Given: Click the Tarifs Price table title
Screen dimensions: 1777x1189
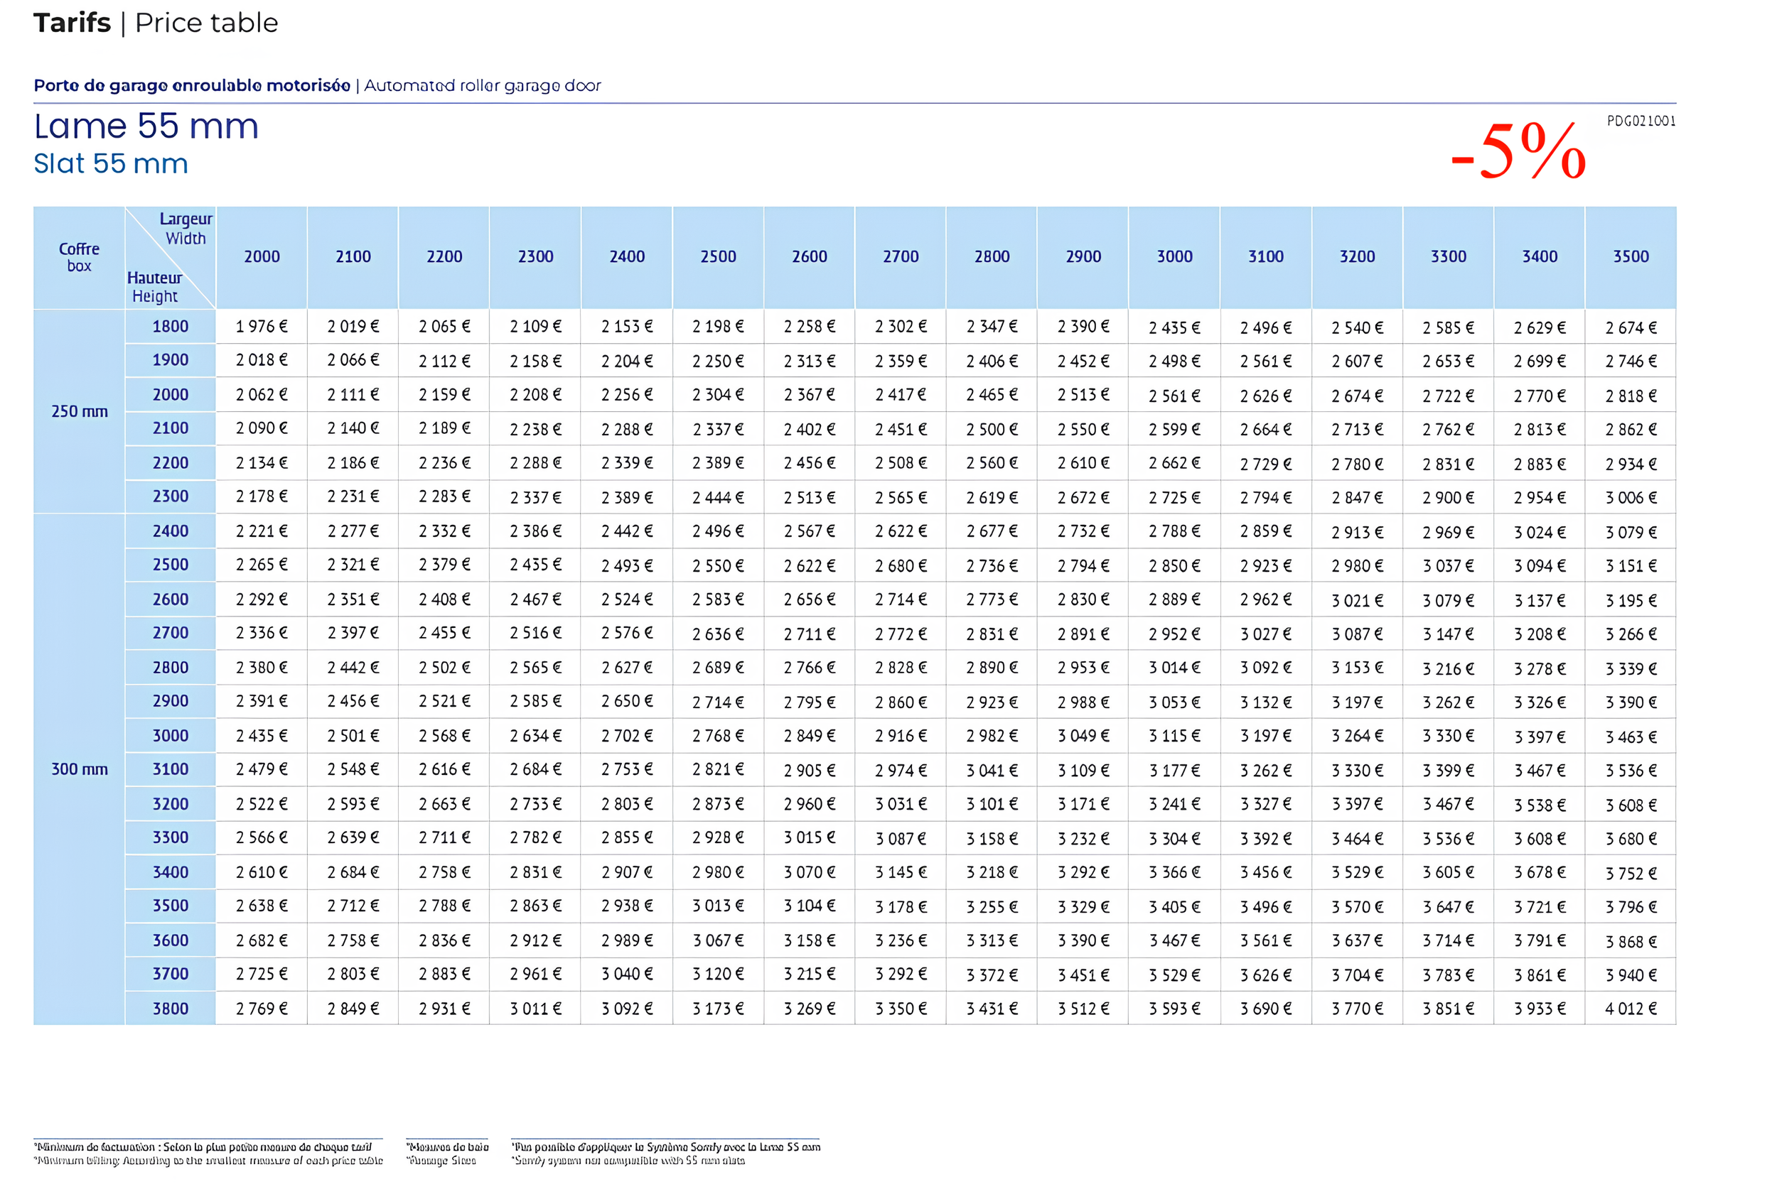Looking at the screenshot, I should click(156, 23).
